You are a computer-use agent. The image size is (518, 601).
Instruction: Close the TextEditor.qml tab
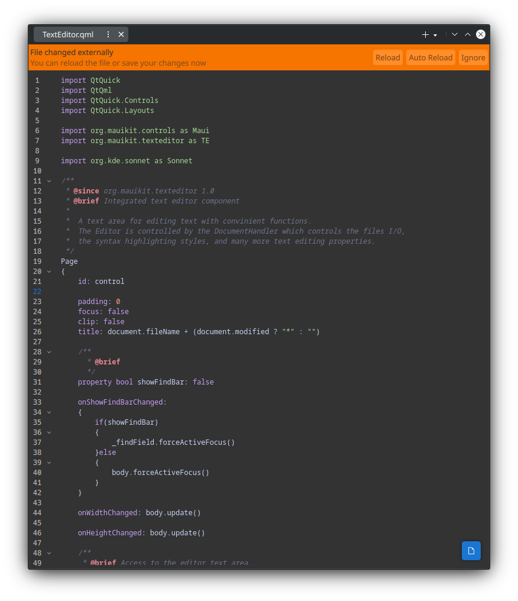[121, 34]
